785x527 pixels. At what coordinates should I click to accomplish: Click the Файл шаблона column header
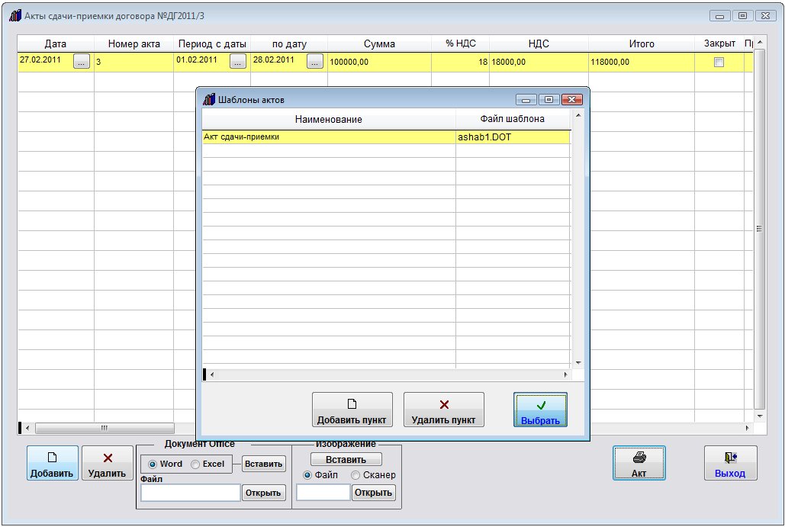click(513, 119)
